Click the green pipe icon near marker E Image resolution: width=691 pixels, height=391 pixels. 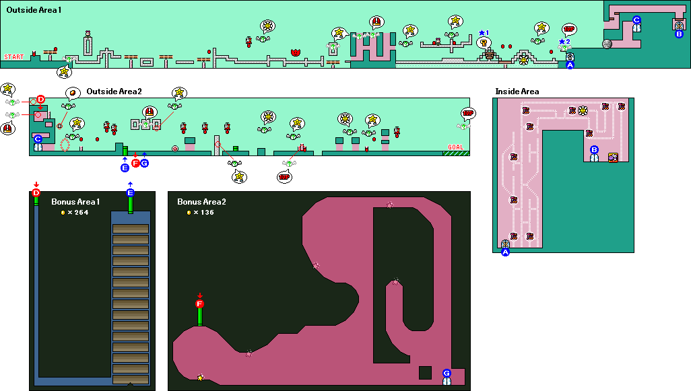[125, 149]
